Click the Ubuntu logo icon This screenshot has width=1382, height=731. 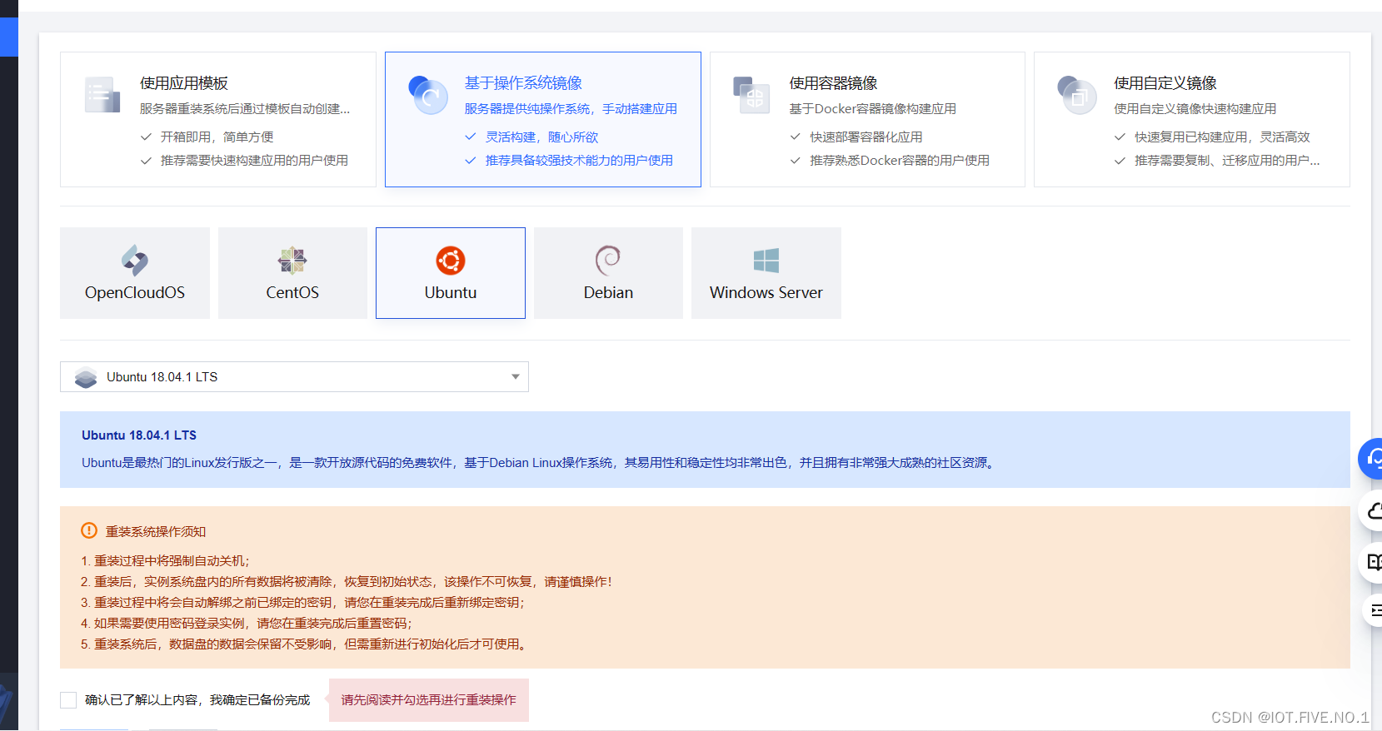pyautogui.click(x=451, y=261)
